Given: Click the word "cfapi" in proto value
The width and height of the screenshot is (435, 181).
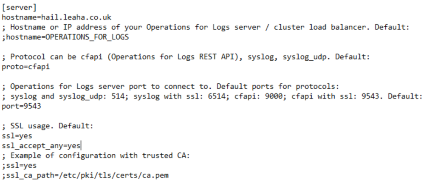Looking at the screenshot, I should pyautogui.click(x=39, y=67).
